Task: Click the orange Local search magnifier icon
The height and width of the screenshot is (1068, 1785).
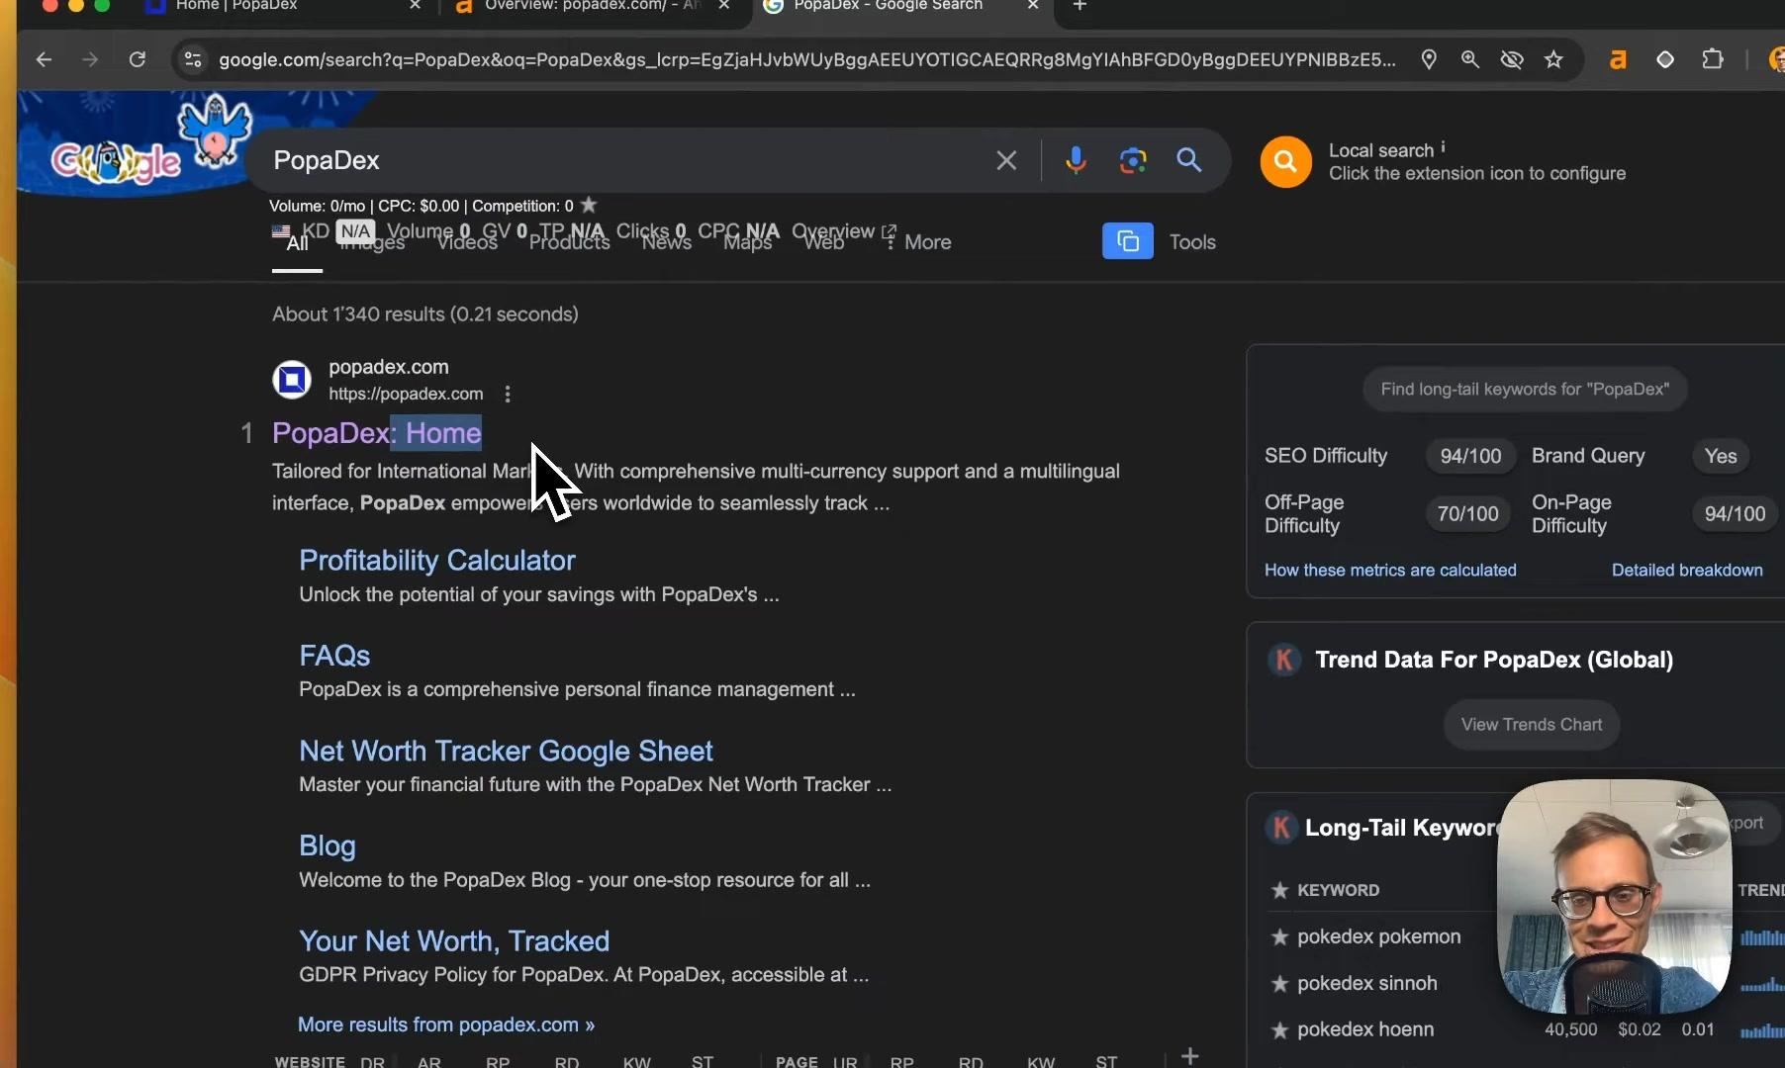Action: 1285,161
